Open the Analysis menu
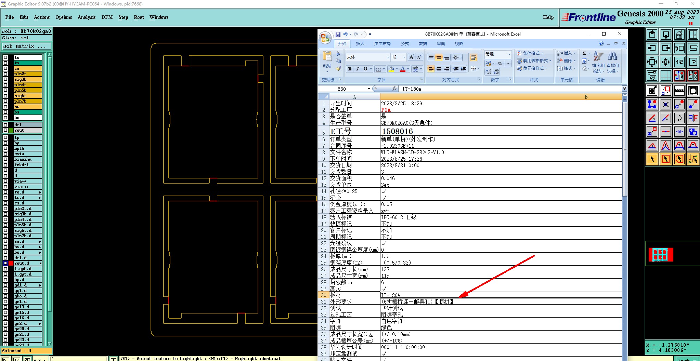Viewport: 700px width, 361px height. click(87, 17)
